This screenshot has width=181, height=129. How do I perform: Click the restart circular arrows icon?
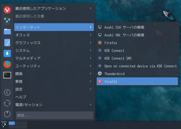[7, 103]
